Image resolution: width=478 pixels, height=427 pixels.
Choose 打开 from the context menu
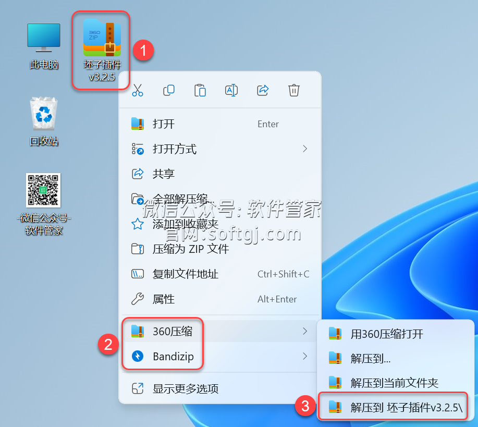click(x=220, y=124)
